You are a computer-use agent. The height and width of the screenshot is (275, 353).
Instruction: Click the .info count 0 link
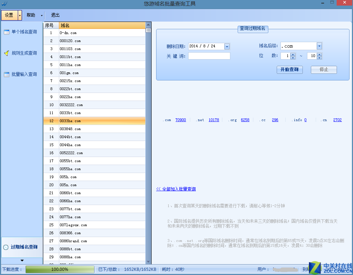pos(305,120)
